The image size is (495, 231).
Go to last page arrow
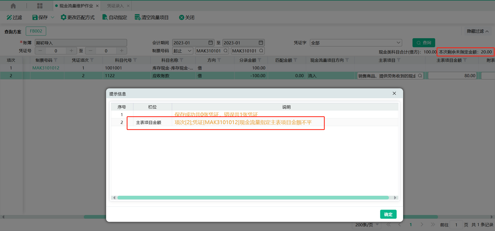click(x=433, y=225)
